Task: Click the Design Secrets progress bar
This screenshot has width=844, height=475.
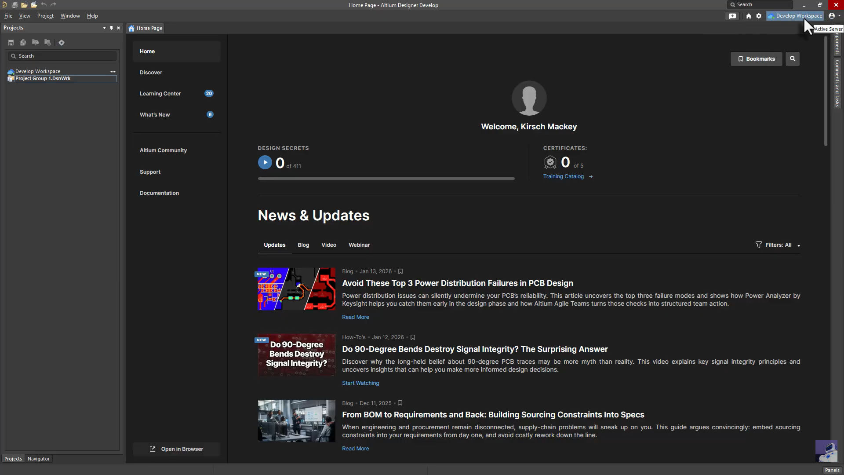Action: point(386,179)
